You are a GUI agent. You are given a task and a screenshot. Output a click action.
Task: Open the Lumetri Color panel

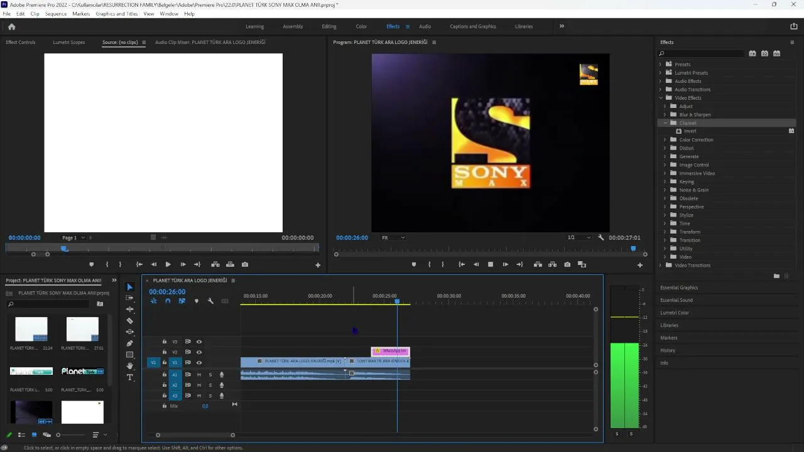pyautogui.click(x=675, y=313)
